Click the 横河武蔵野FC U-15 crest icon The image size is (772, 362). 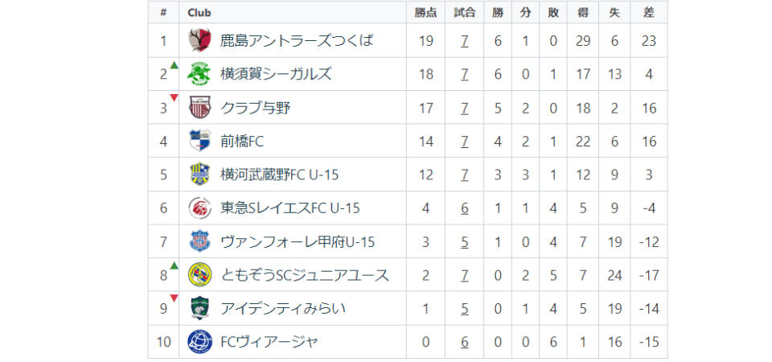click(199, 175)
